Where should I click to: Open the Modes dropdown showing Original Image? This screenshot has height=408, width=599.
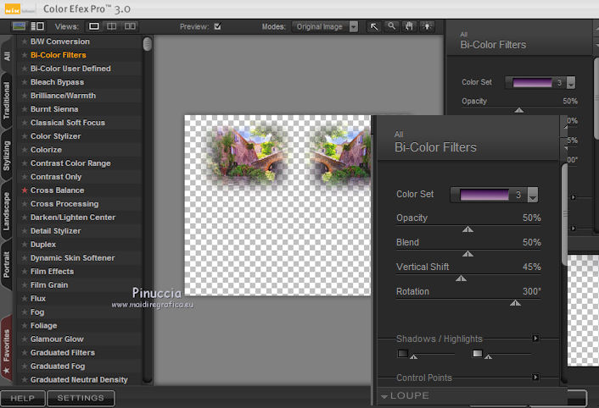coord(325,27)
